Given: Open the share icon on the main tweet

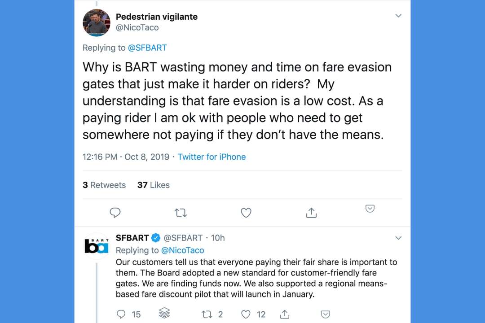Looking at the screenshot, I should [x=311, y=213].
